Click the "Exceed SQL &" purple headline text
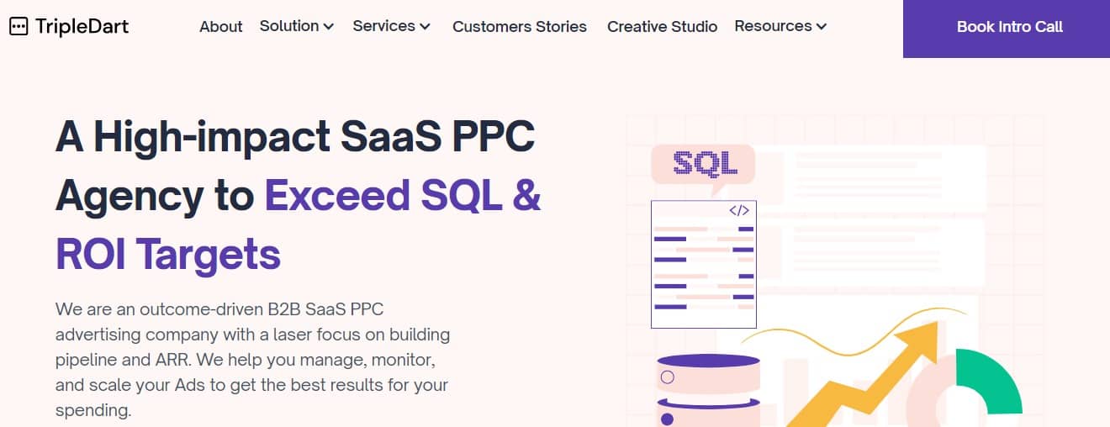1110x427 pixels. coord(403,195)
